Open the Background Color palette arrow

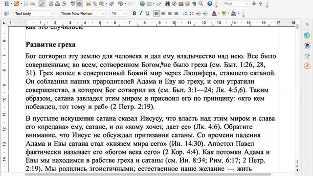click(238, 13)
